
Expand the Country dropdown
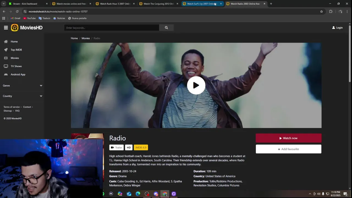22,96
